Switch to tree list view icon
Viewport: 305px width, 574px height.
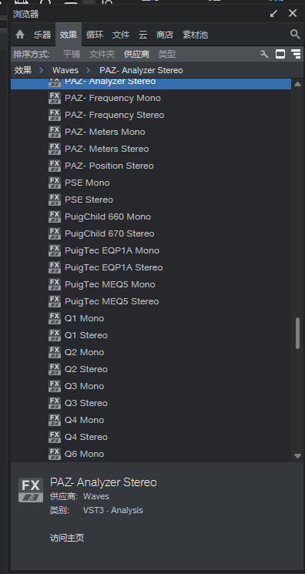click(296, 54)
